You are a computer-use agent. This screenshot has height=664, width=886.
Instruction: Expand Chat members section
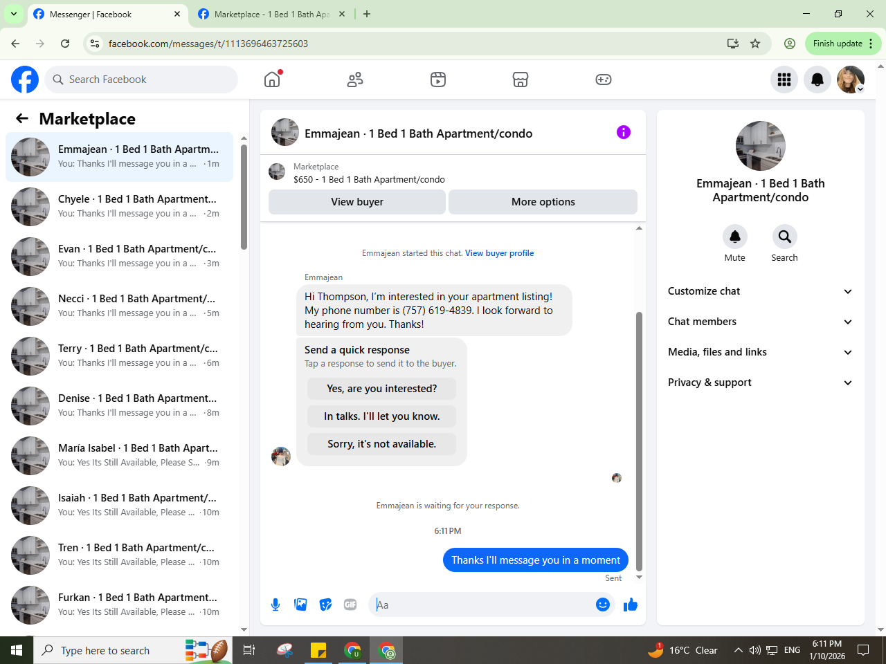click(x=760, y=322)
